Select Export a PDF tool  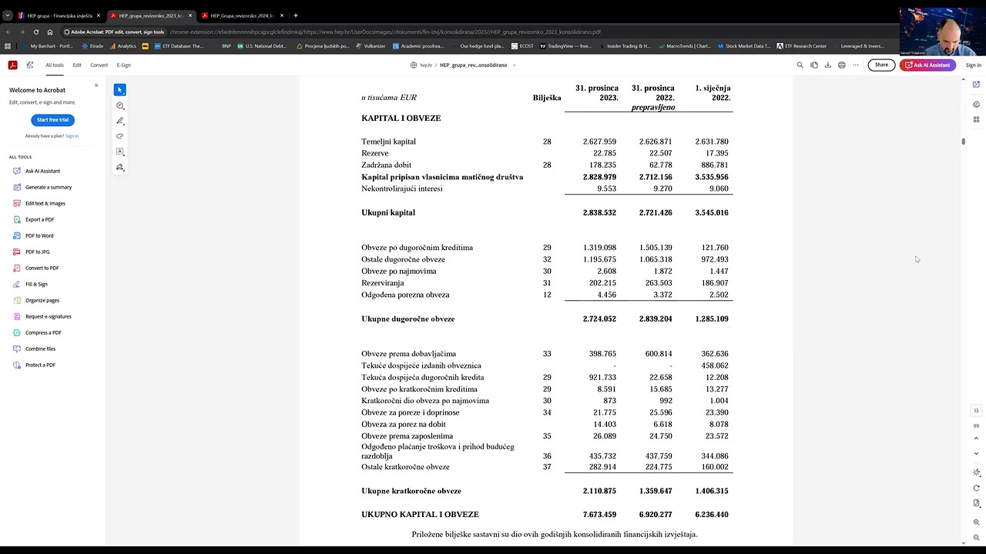click(x=40, y=219)
